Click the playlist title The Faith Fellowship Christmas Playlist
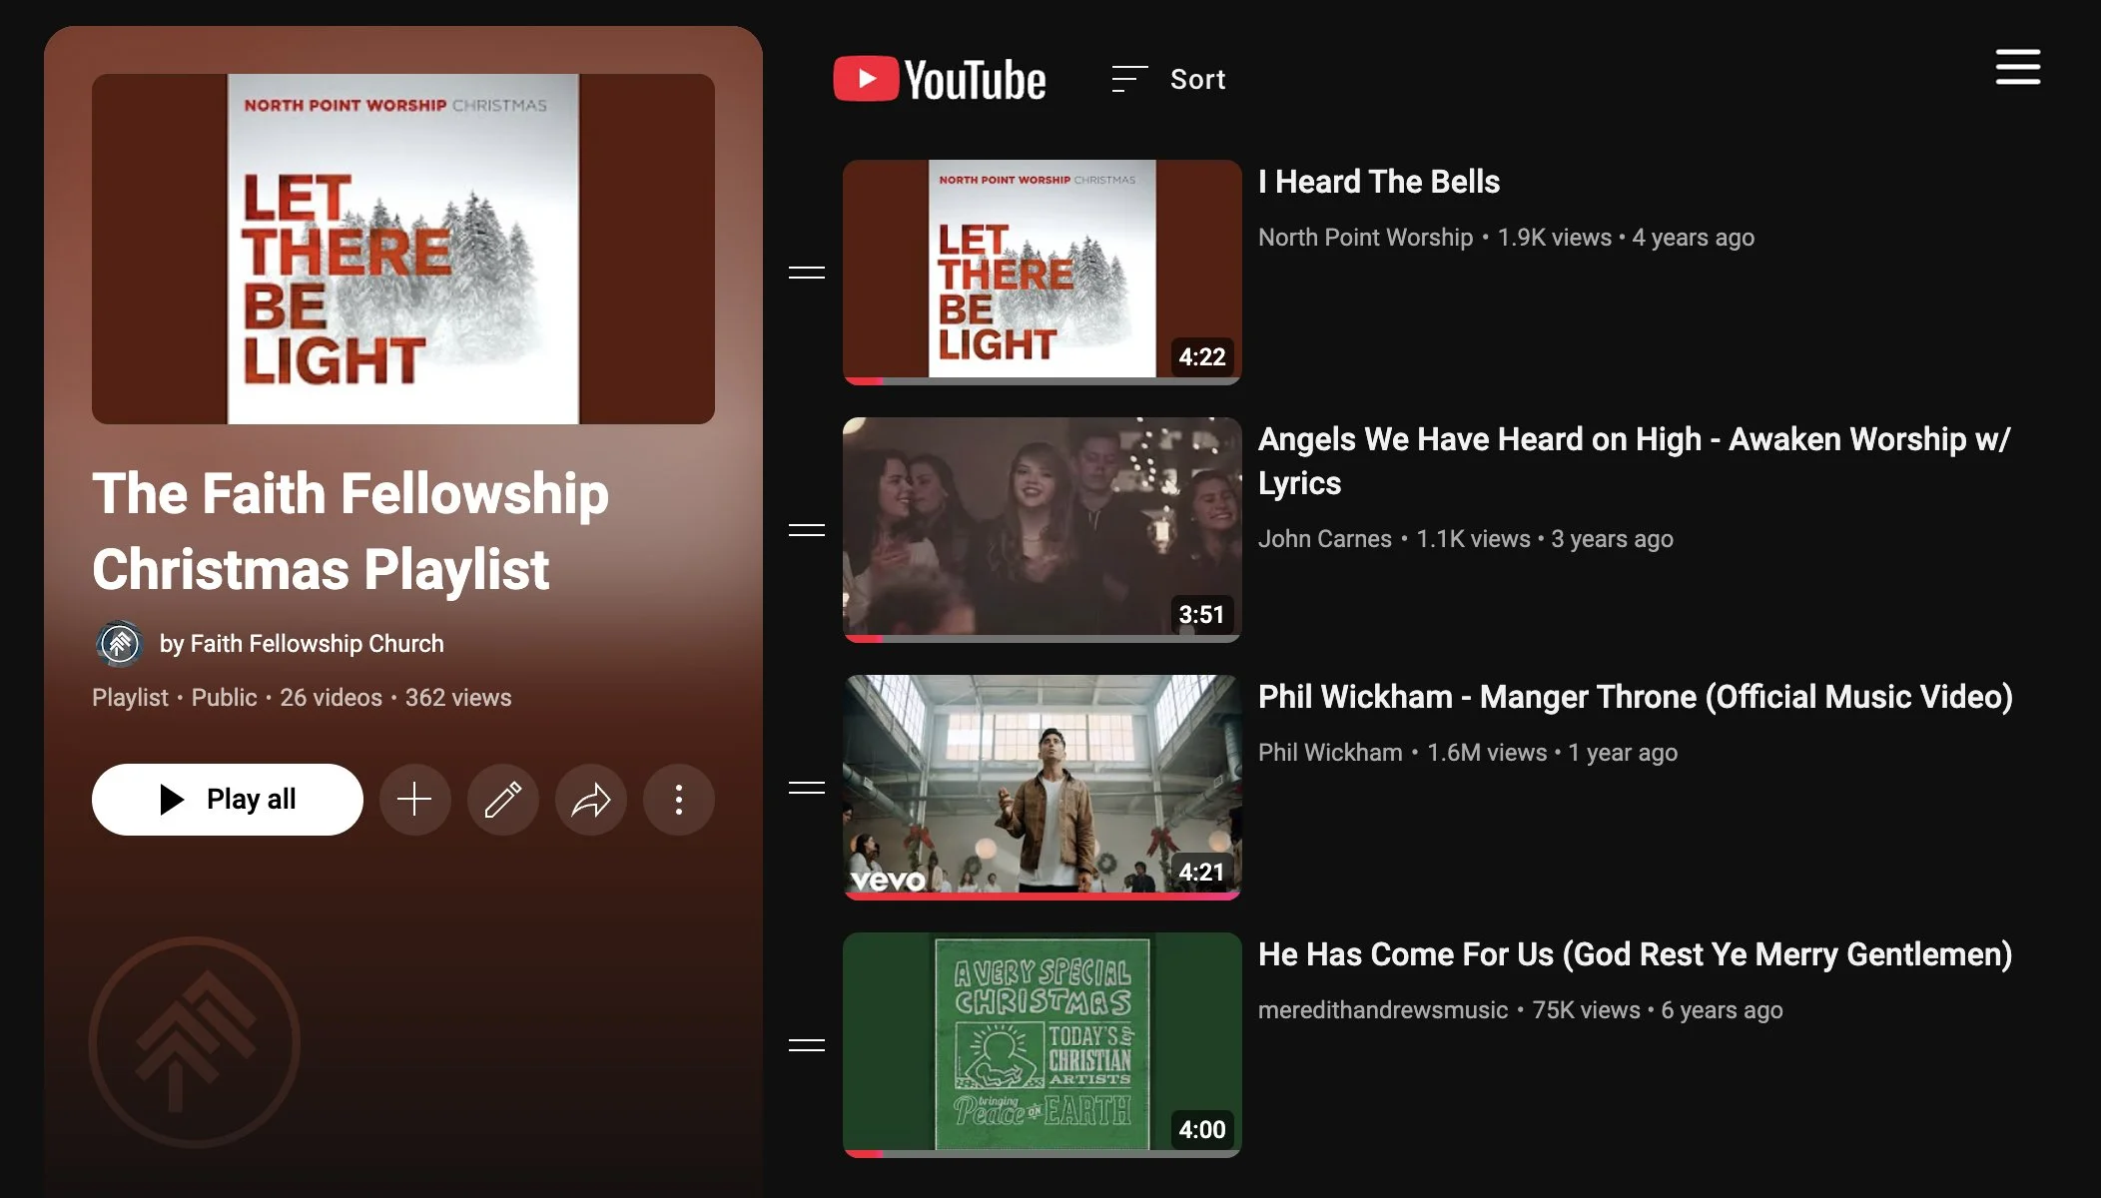Image resolution: width=2101 pixels, height=1198 pixels. [x=350, y=531]
